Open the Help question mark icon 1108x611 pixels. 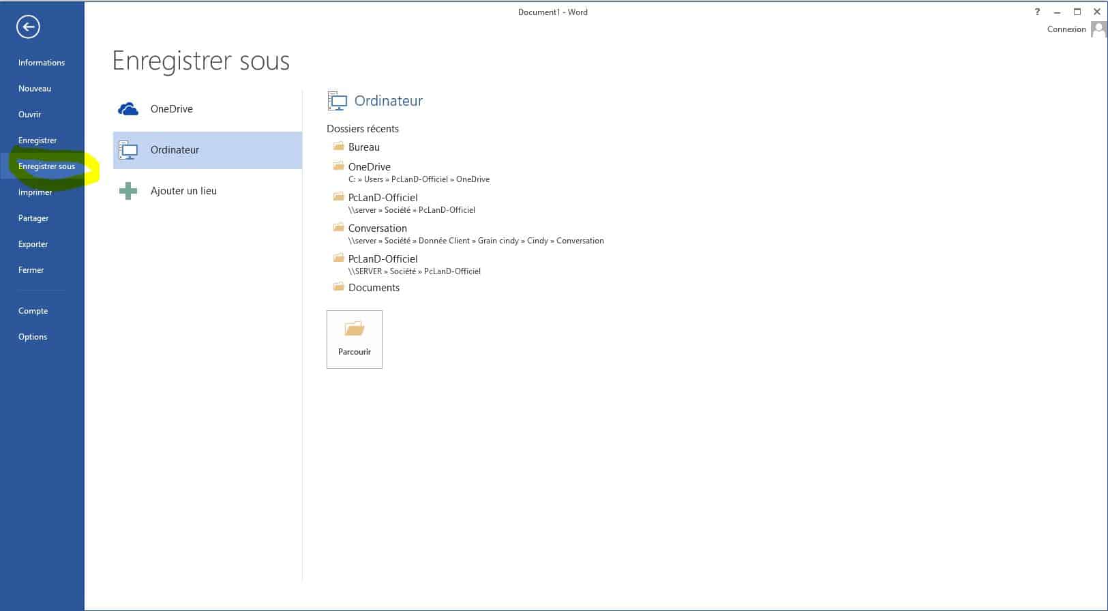1037,12
